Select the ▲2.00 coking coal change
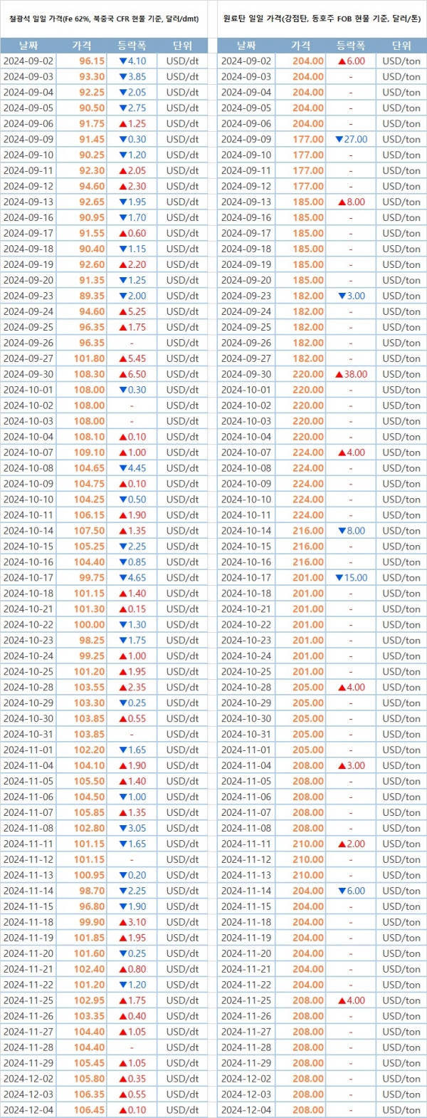 [x=352, y=844]
